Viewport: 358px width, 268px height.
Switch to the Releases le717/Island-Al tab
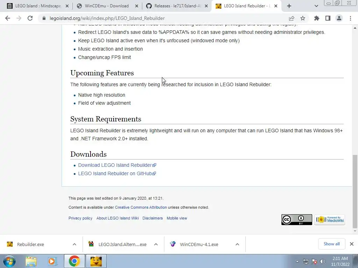pyautogui.click(x=176, y=6)
